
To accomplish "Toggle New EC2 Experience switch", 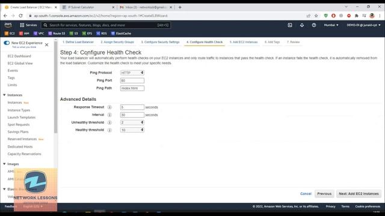I will pos(7,43).
